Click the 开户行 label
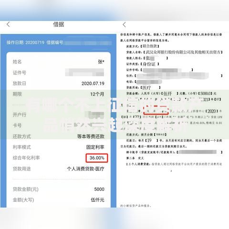 [19, 114]
